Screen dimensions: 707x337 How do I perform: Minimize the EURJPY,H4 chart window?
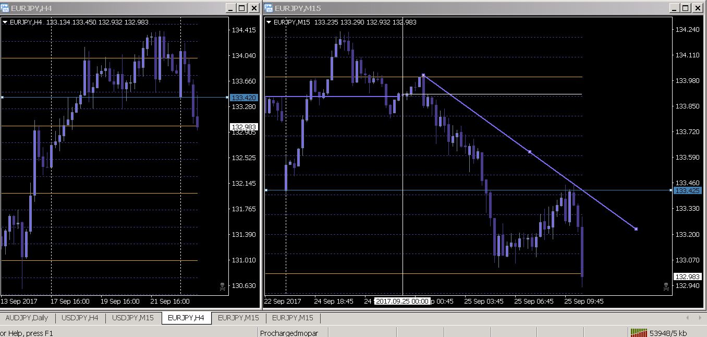tap(231, 8)
